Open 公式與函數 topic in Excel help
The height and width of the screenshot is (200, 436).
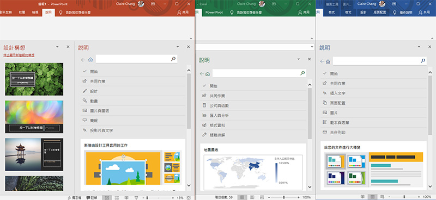(253, 105)
